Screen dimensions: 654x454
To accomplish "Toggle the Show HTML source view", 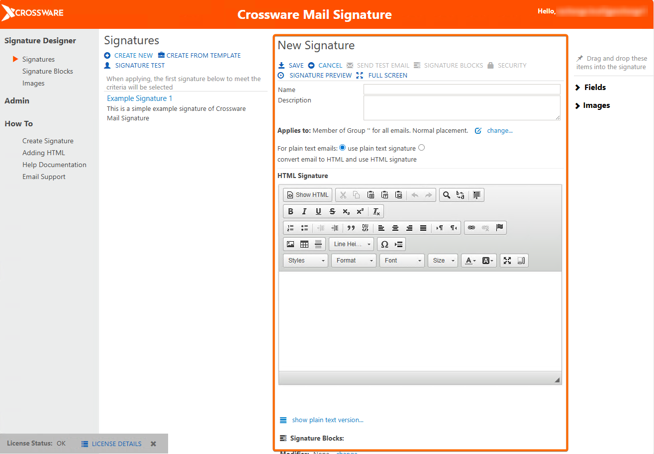I will [308, 195].
